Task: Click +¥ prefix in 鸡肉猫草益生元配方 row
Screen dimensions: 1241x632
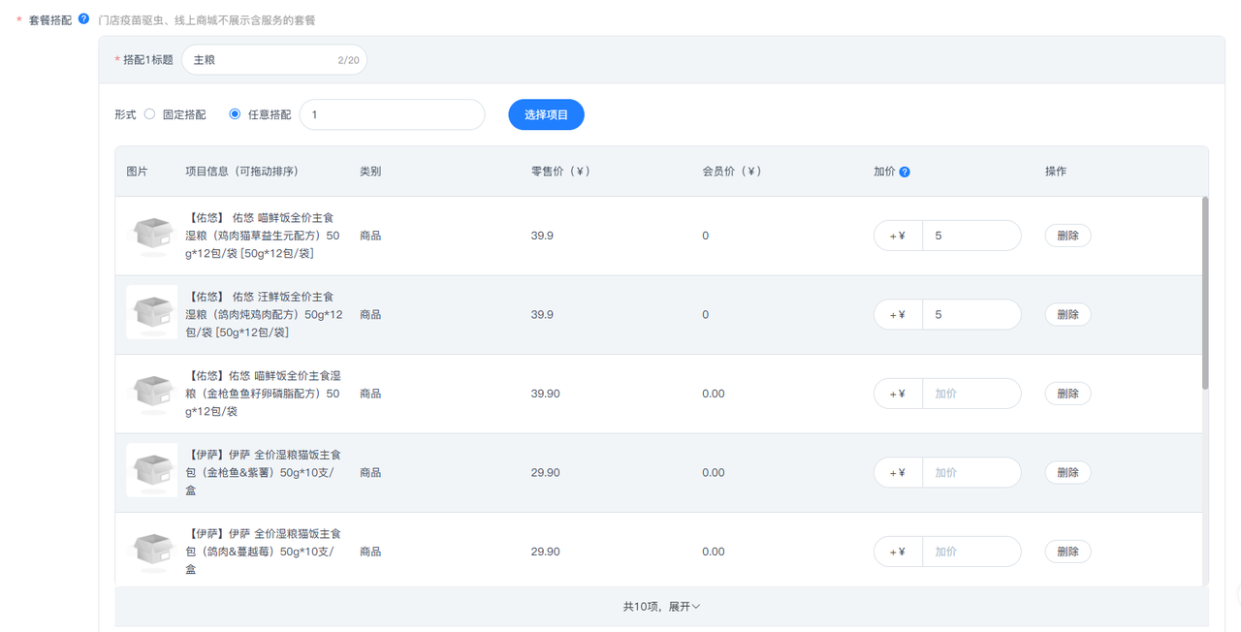Action: pyautogui.click(x=898, y=236)
